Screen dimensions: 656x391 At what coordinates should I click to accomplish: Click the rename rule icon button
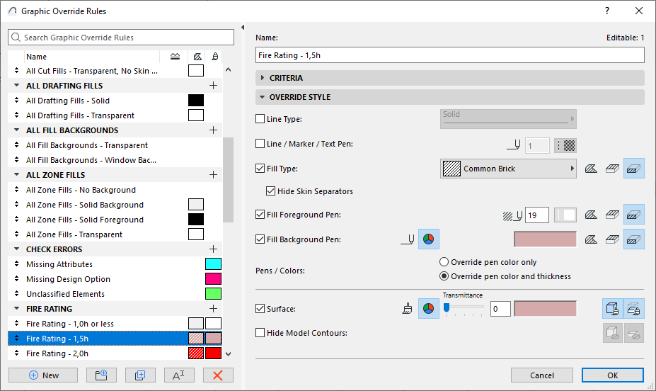(x=179, y=375)
